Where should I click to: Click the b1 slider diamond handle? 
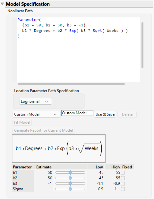point(70,173)
